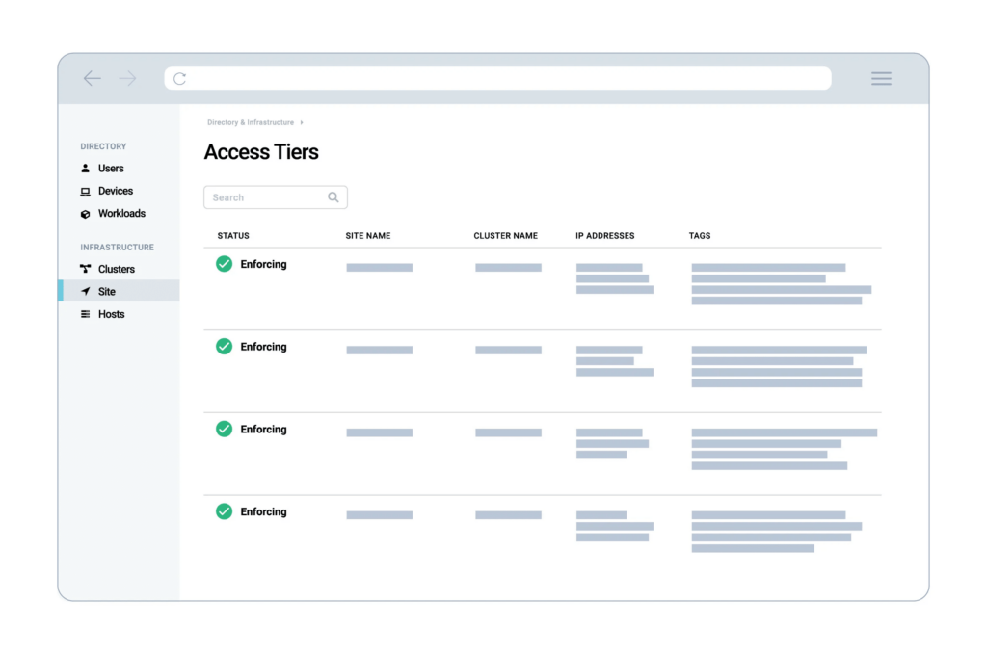Click the Devices laptop icon
The height and width of the screenshot is (654, 987).
pos(85,191)
